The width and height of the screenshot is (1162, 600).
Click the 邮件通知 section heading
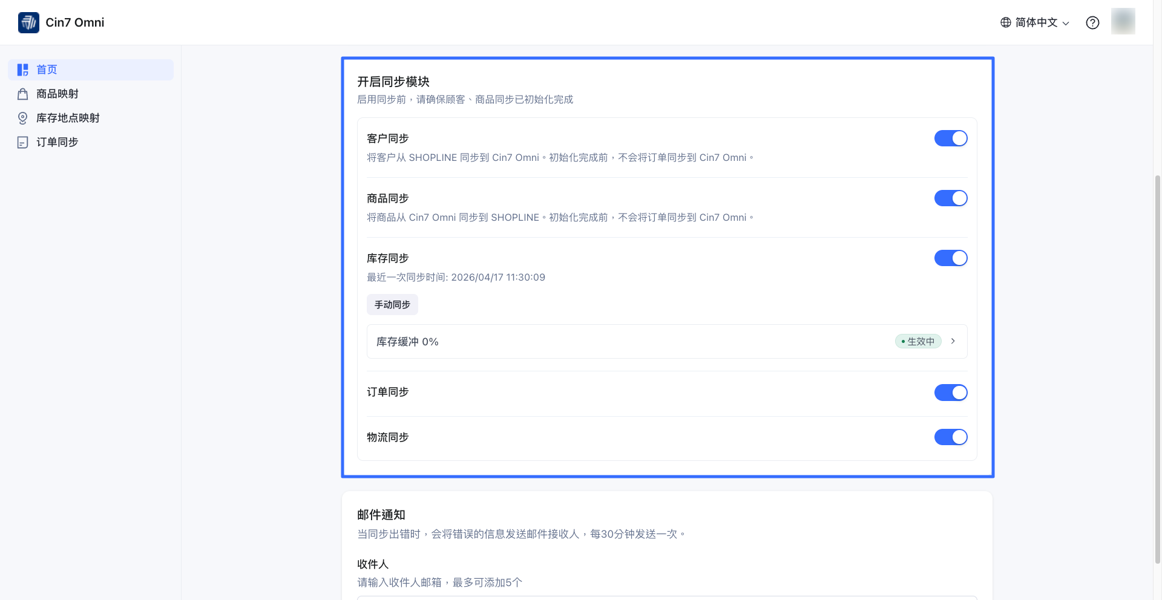[x=381, y=515]
